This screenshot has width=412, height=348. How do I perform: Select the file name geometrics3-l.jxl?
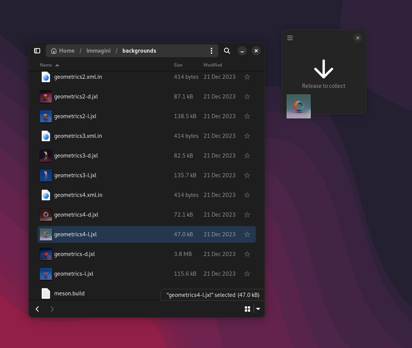click(x=75, y=175)
